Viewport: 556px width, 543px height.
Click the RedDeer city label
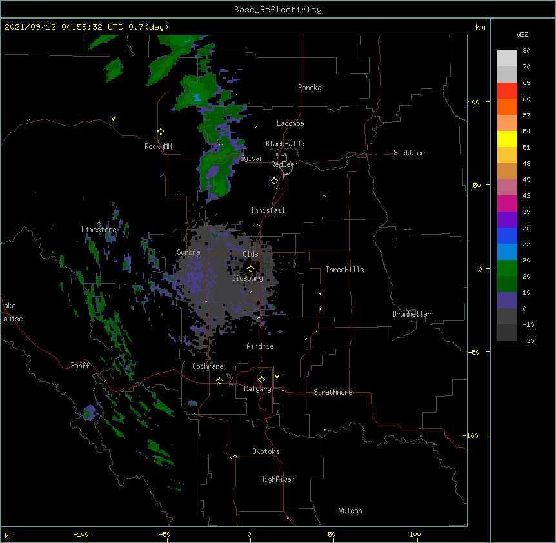point(284,164)
